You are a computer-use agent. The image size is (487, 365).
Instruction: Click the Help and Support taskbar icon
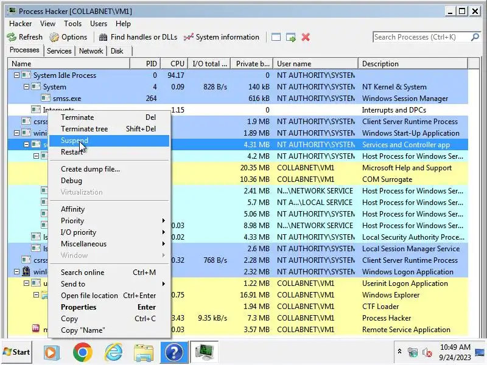[174, 352]
